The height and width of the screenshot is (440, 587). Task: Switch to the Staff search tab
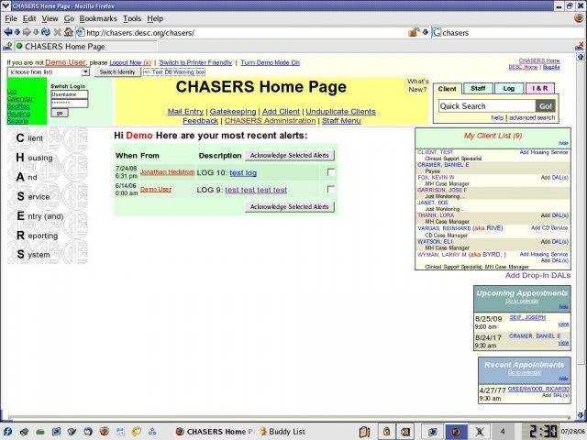coord(478,89)
